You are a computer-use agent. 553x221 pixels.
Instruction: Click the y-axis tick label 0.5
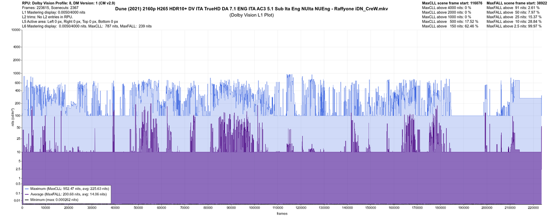pyautogui.click(x=18, y=183)
